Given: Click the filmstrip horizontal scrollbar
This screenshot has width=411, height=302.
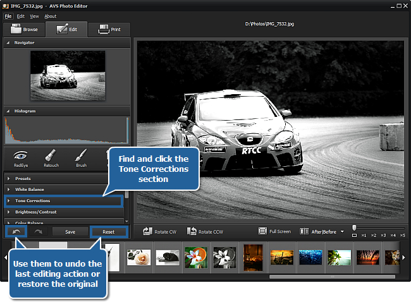Looking at the screenshot, I should (x=332, y=277).
